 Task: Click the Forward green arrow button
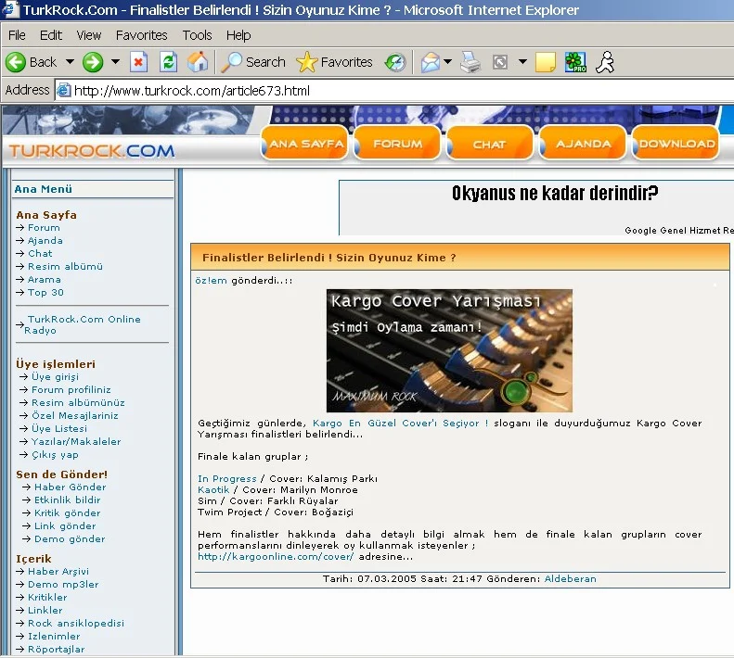tap(93, 62)
